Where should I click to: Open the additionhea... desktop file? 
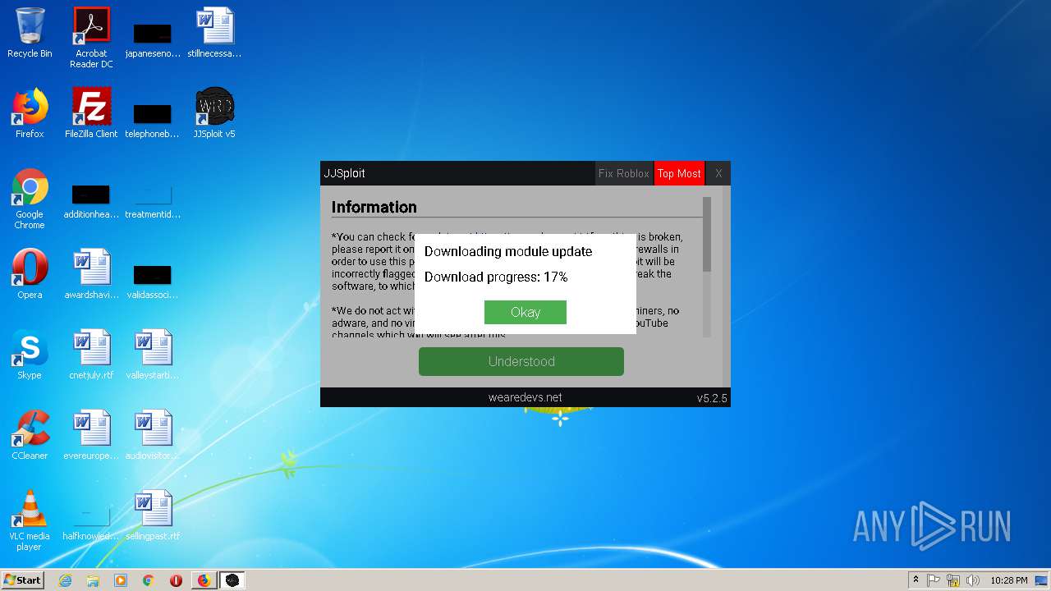(91, 202)
